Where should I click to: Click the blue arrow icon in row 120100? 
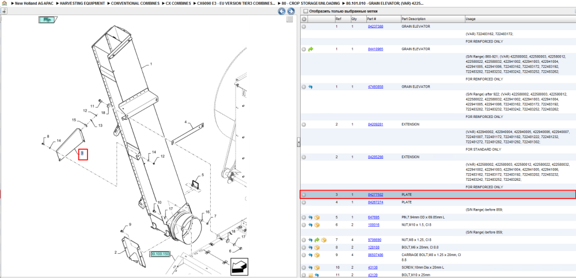click(x=310, y=247)
